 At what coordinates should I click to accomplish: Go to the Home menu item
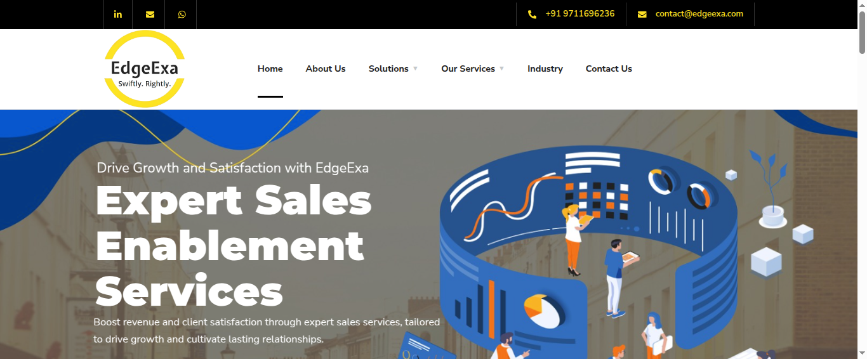click(x=270, y=69)
